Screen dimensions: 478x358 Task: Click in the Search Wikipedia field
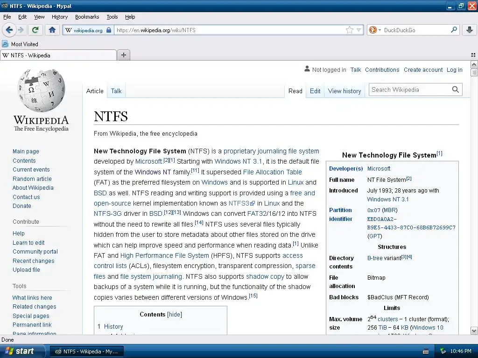410,89
